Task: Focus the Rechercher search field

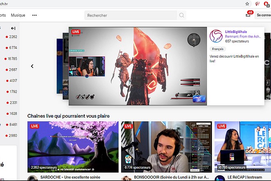Action: pyautogui.click(x=131, y=16)
